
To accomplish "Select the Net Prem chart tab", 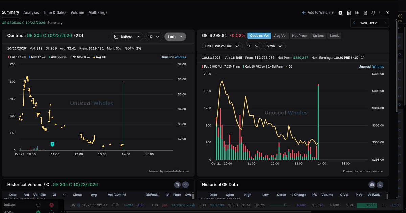I will click(x=299, y=36).
